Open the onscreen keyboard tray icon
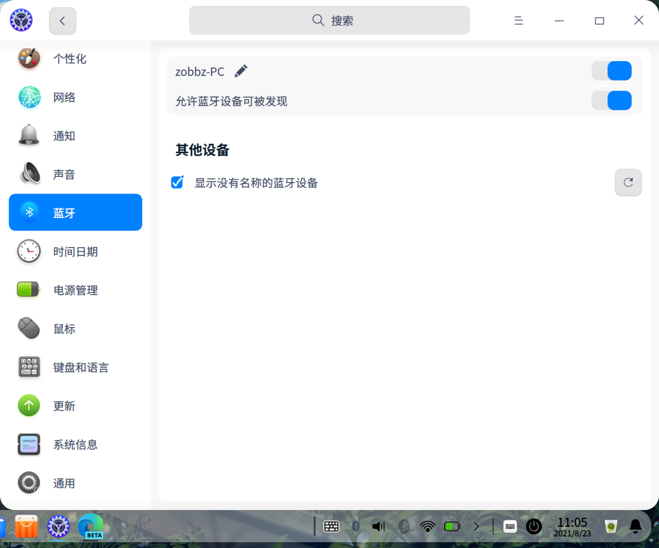 [x=331, y=526]
